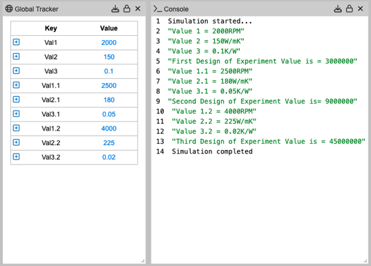The height and width of the screenshot is (266, 371).
Task: Toggle the Global Tracker lock
Action: coord(127,9)
